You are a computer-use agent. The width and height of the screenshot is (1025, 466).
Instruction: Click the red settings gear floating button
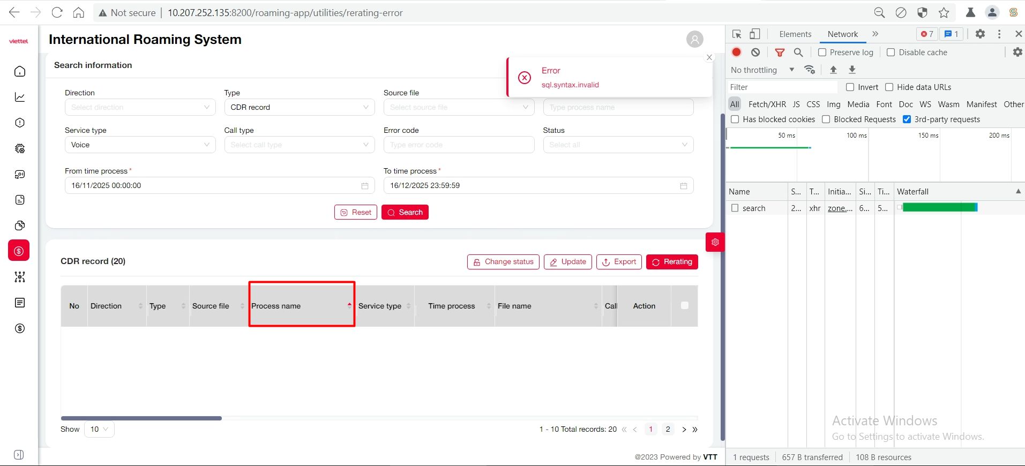click(715, 242)
